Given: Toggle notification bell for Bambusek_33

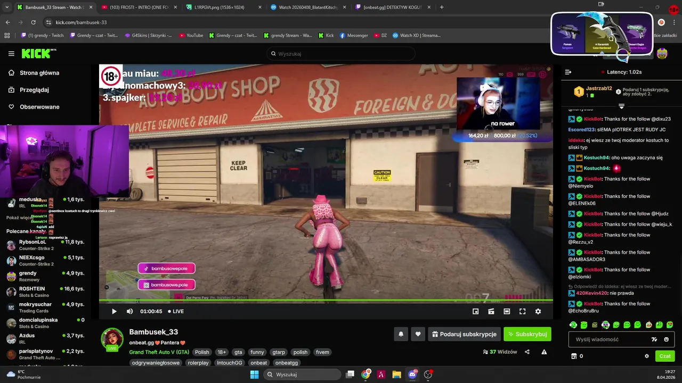Looking at the screenshot, I should [401, 334].
